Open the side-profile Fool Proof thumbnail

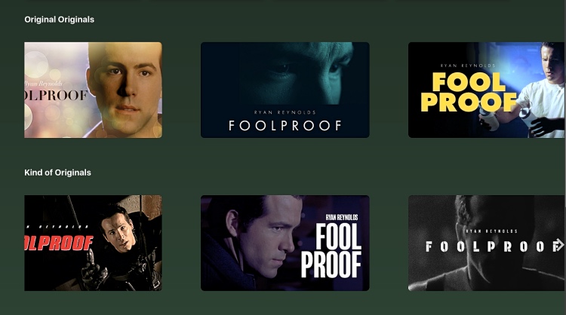click(x=285, y=243)
